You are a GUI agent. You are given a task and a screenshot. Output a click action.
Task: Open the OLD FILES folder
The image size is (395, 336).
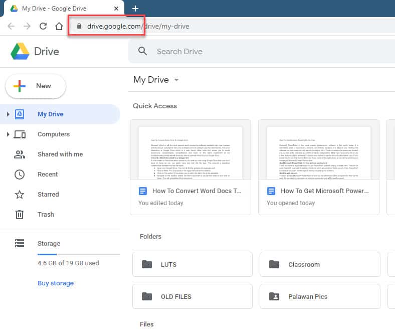[x=192, y=296]
